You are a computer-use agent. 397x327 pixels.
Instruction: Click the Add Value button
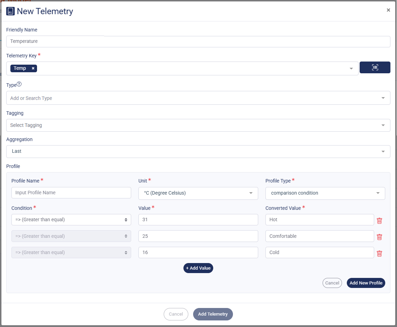198,268
